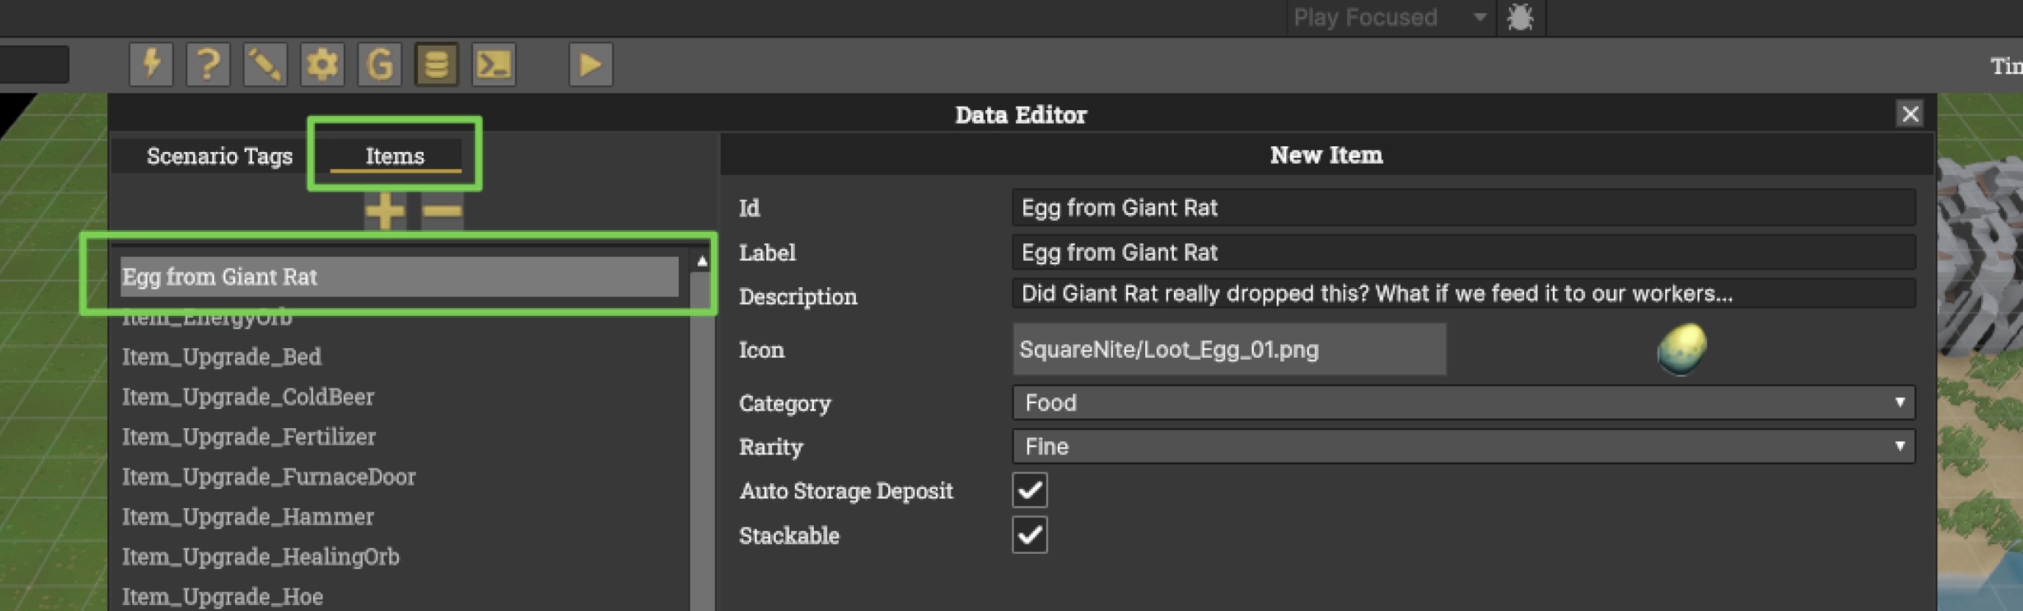
Task: Open the gear settings toolbar icon
Action: click(322, 65)
